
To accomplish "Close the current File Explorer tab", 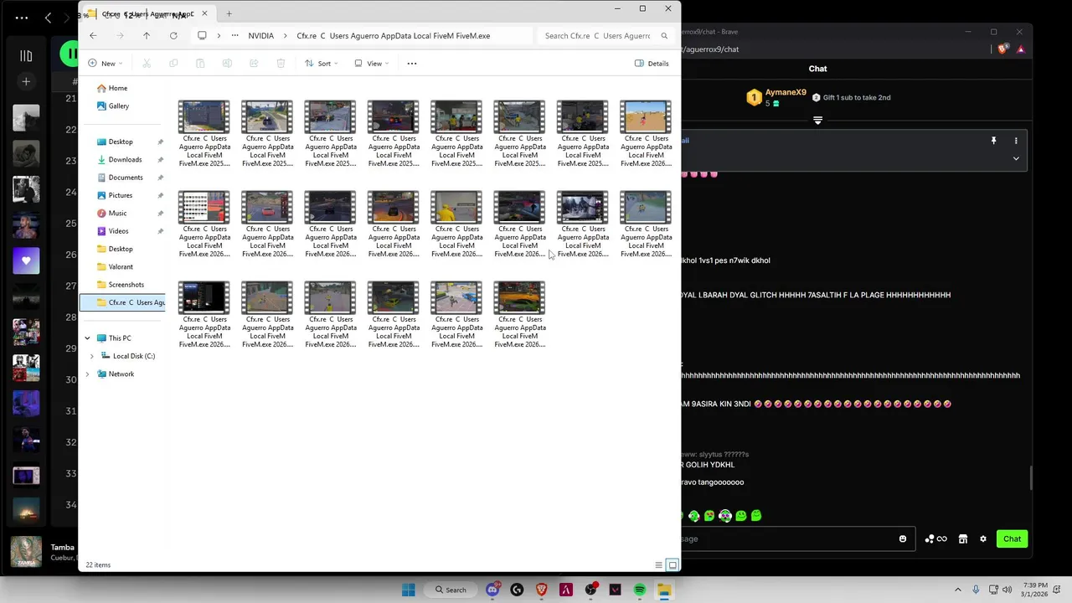I will pyautogui.click(x=204, y=13).
